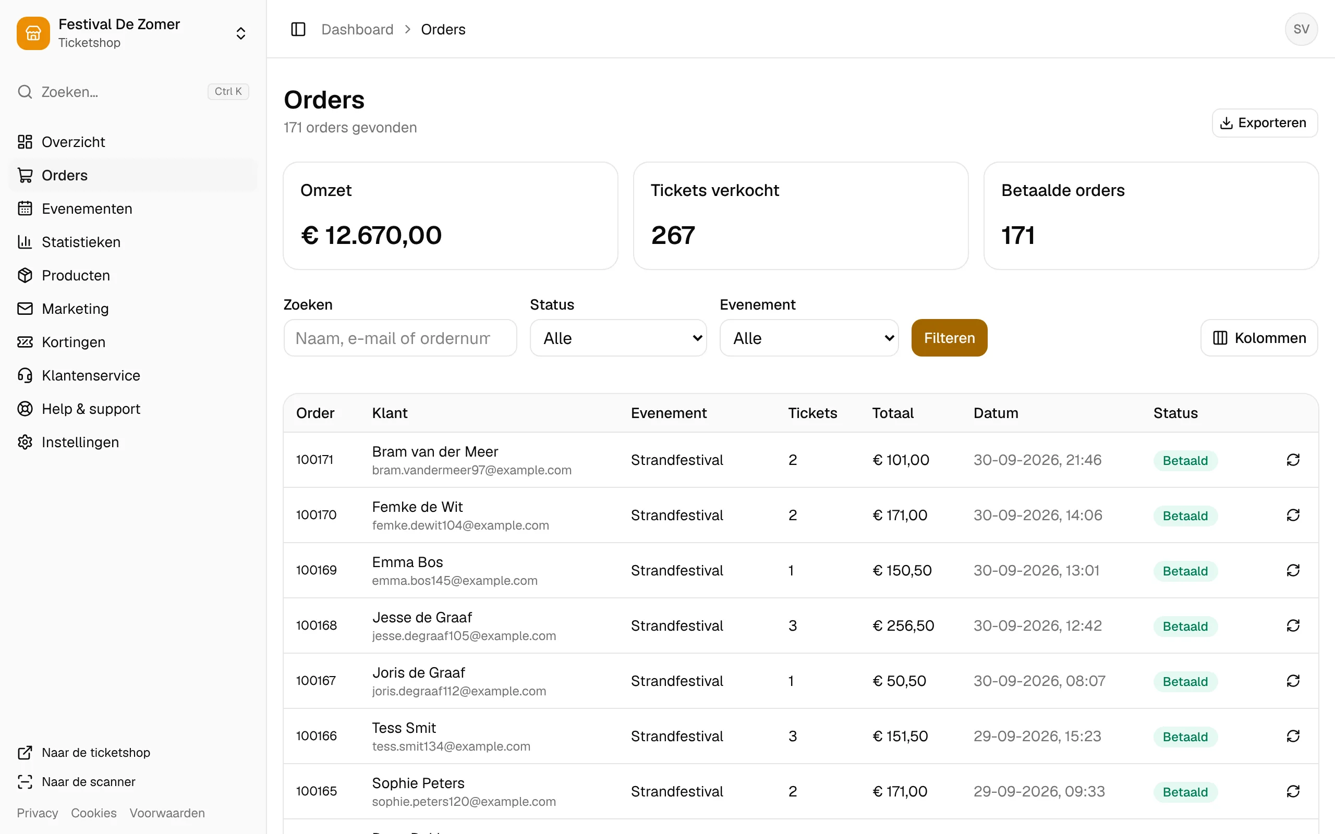
Task: Click refresh icon for order 100169
Action: click(x=1293, y=570)
